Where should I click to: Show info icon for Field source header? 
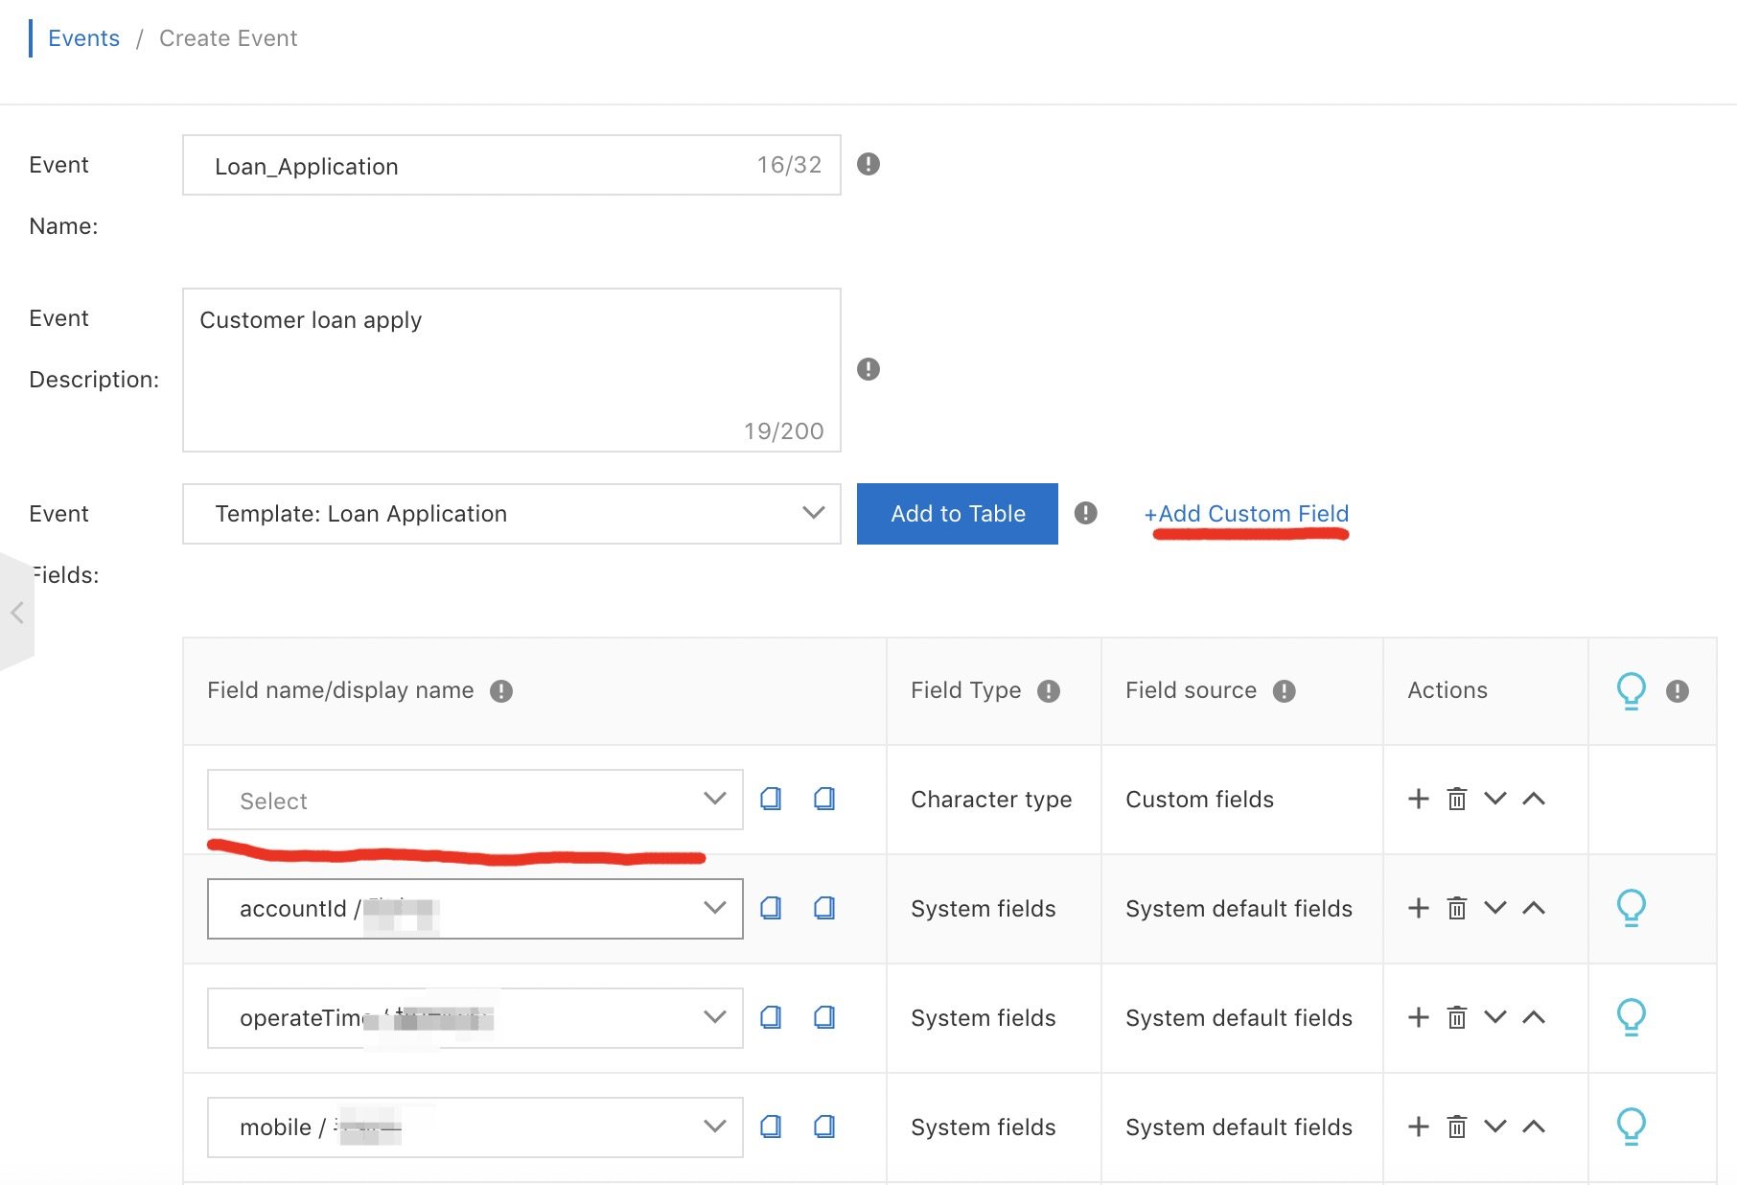pyautogui.click(x=1285, y=691)
